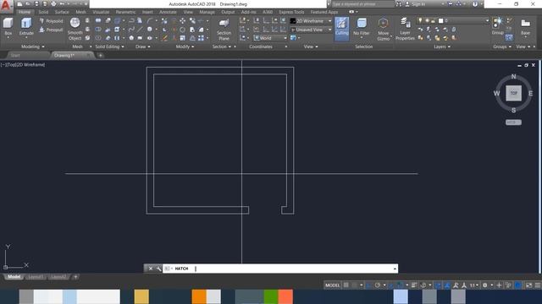Open the WCS menu below the ViewCube

point(513,122)
